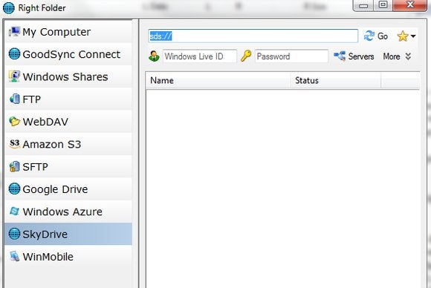The height and width of the screenshot is (288, 431).
Task: Click the GoodSync Connect globe icon
Action: (14, 53)
